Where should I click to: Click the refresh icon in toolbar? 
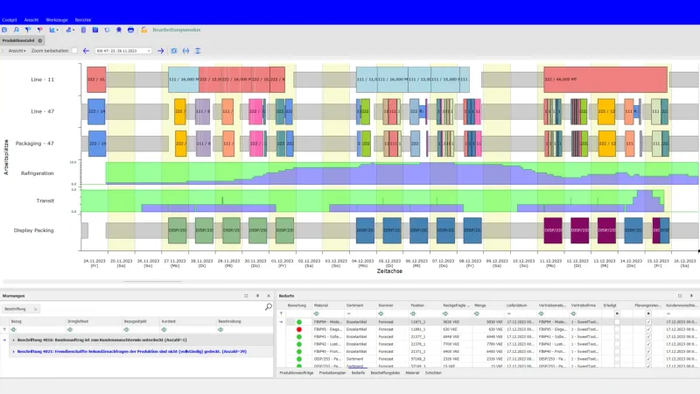tap(106, 30)
